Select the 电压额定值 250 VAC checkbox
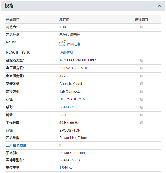 (142, 68)
